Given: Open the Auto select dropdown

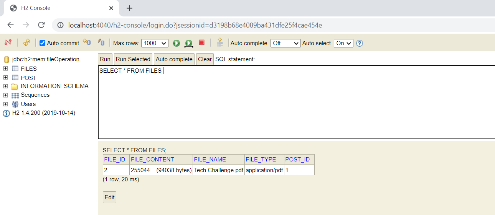Looking at the screenshot, I should [x=343, y=43].
